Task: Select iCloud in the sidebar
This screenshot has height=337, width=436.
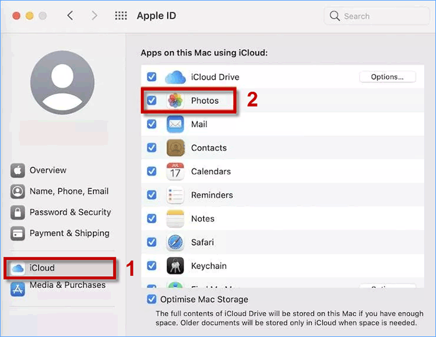Action: pyautogui.click(x=60, y=268)
